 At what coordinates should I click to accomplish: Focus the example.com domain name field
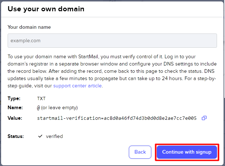tap(112, 41)
